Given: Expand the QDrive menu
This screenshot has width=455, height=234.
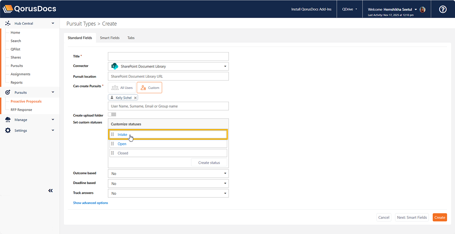Looking at the screenshot, I should click(x=349, y=9).
